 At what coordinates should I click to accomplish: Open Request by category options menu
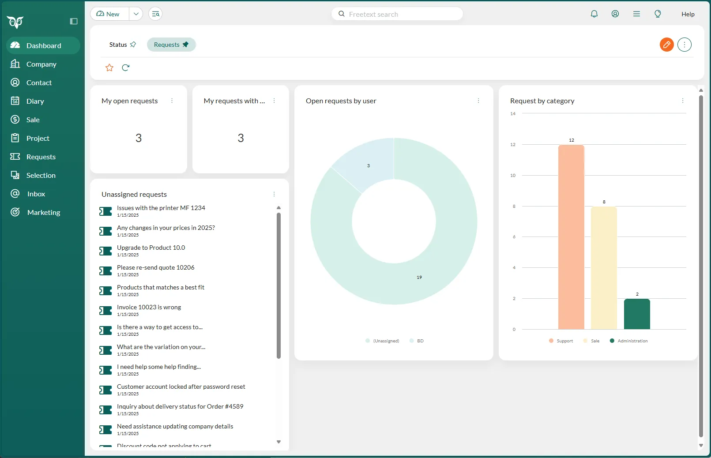tap(682, 101)
